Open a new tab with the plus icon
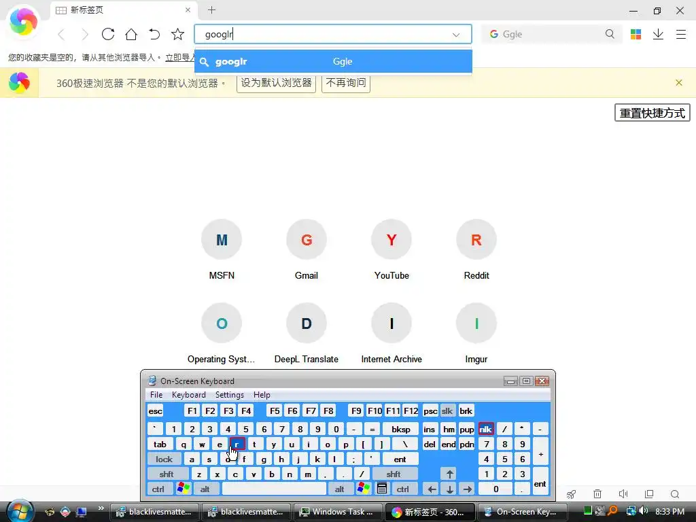Image resolution: width=696 pixels, height=522 pixels. coord(212,10)
